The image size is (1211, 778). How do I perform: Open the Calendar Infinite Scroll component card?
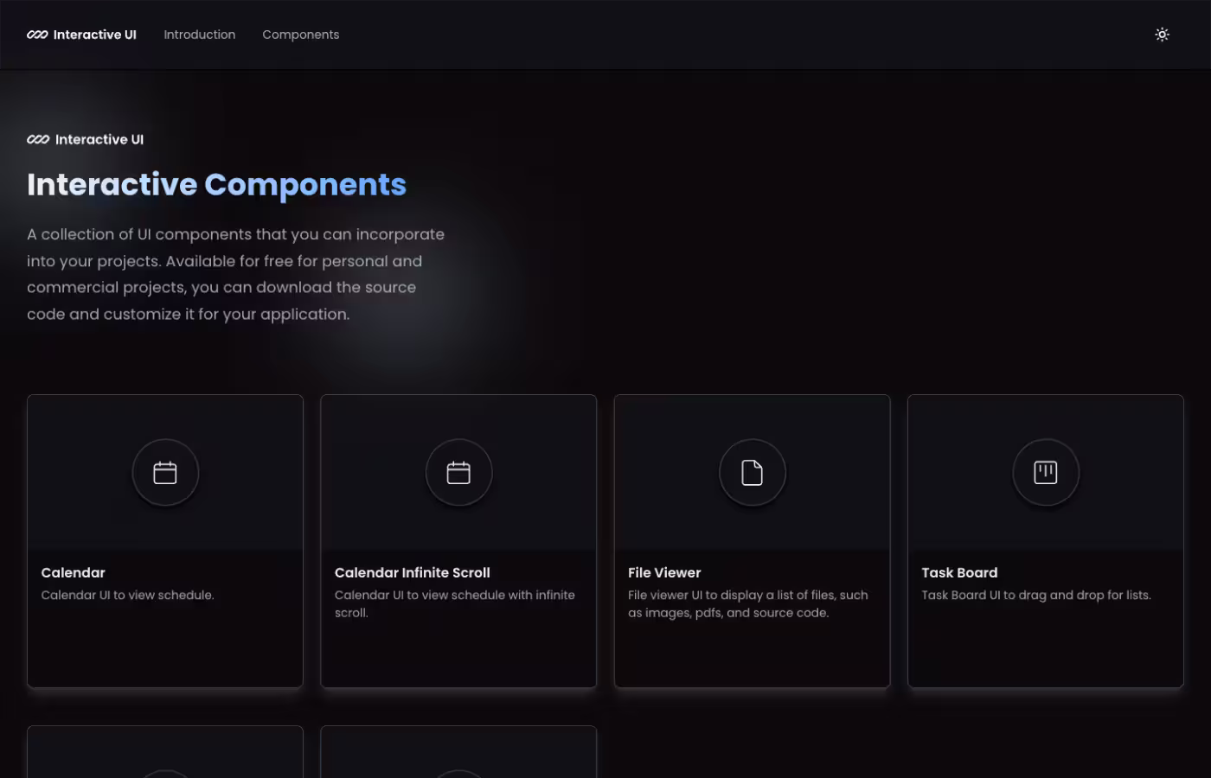(458, 541)
